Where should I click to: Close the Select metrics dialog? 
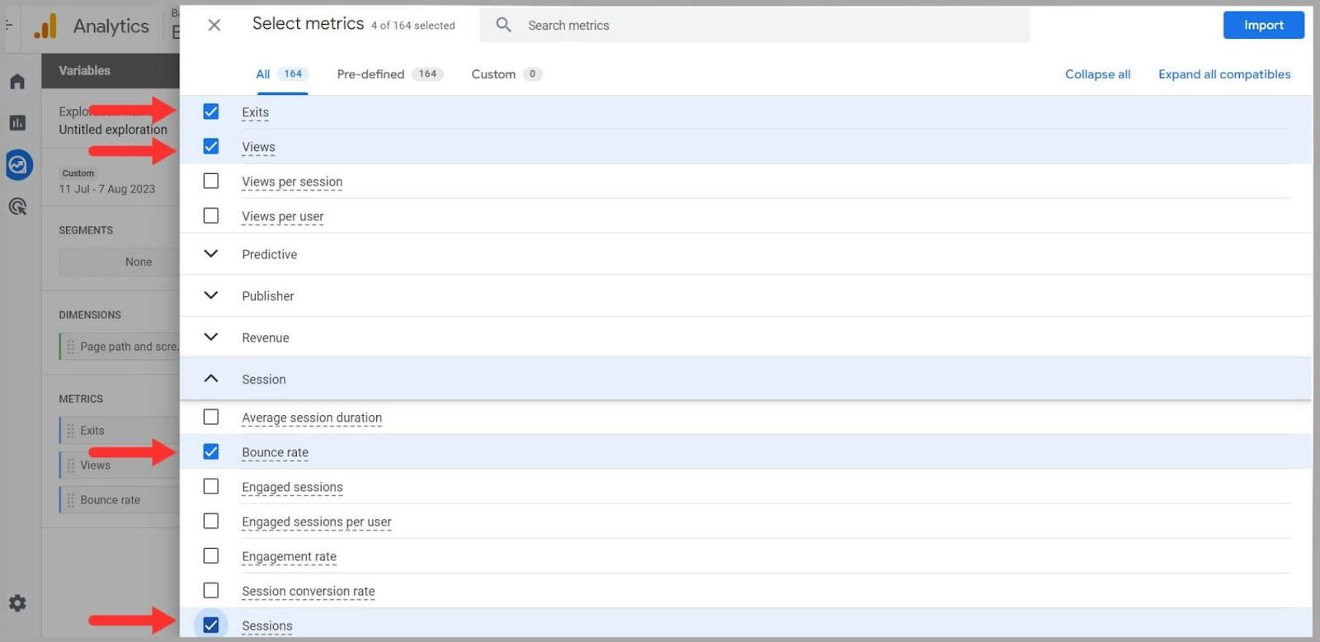(214, 26)
